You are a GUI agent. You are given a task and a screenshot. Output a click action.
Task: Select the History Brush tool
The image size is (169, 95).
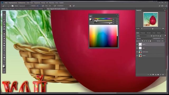coord(4,36)
